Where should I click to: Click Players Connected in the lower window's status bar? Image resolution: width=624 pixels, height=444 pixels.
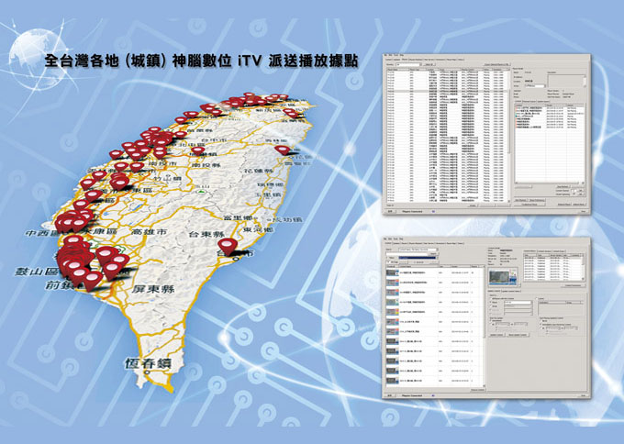coord(412,396)
